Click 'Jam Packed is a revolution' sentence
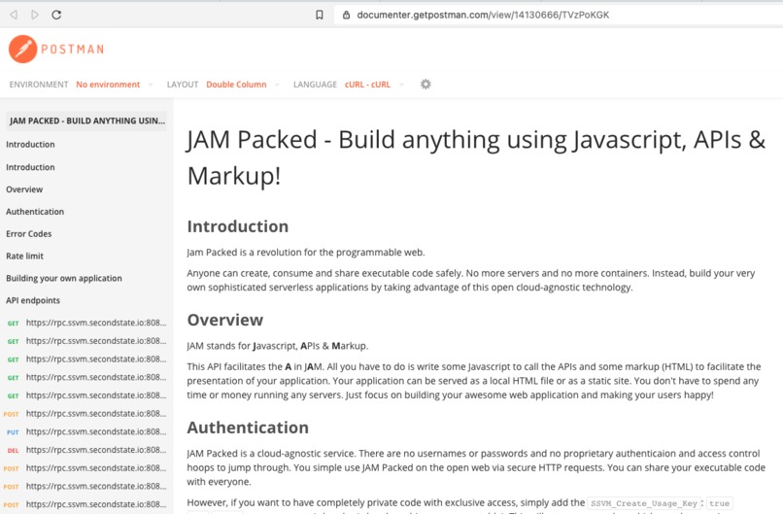783x514 pixels. (x=306, y=253)
